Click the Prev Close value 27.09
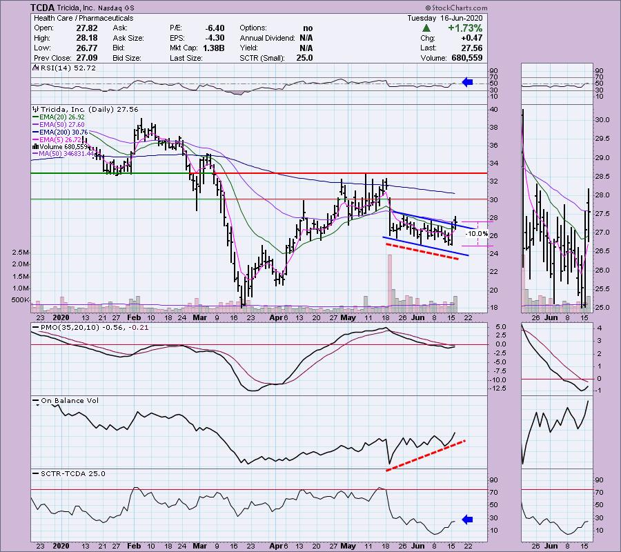Screen dimensions: 621x552 pyautogui.click(x=87, y=58)
